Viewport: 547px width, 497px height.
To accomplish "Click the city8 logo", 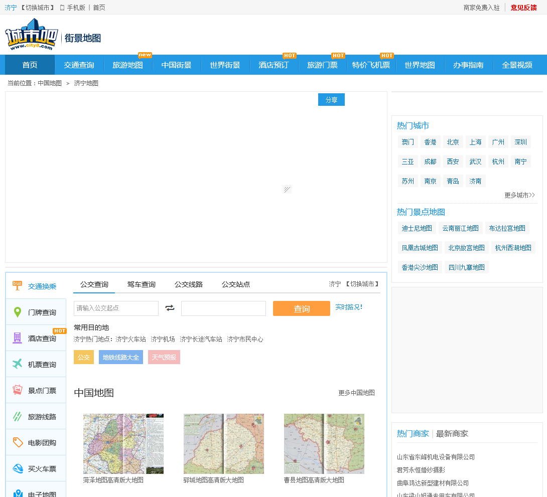I will tap(32, 34).
